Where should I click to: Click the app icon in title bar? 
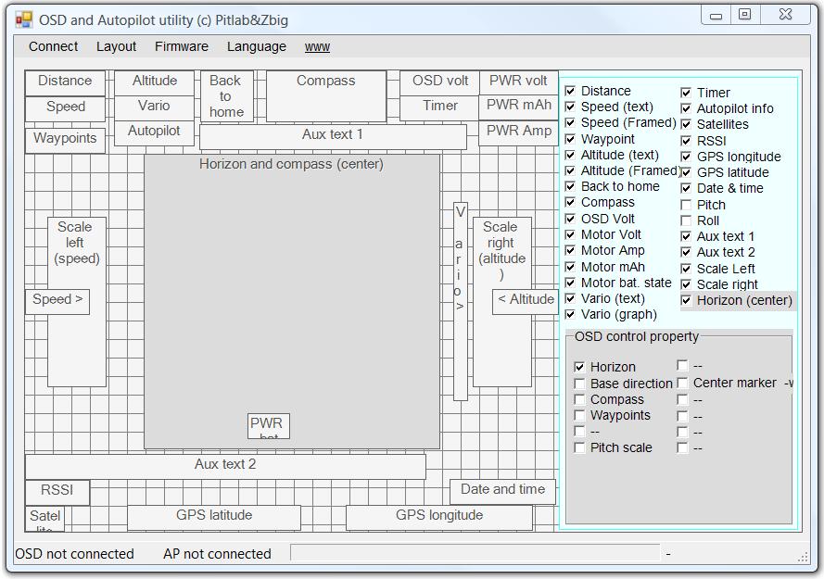(24, 20)
